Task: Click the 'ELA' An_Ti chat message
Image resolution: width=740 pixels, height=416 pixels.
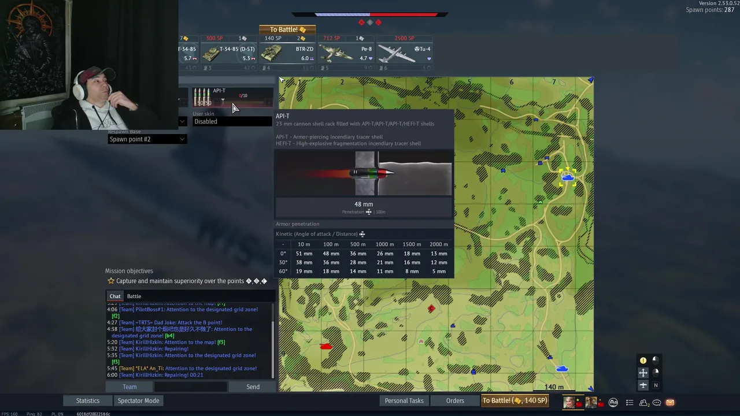Action: click(182, 369)
